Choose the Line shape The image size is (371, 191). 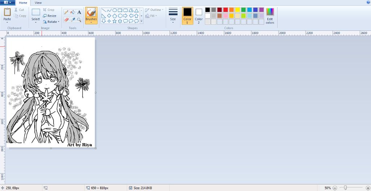[x=104, y=11]
